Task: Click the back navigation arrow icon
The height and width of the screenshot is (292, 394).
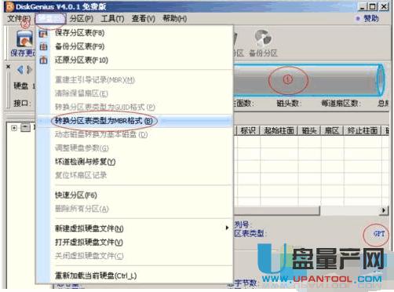Action: (x=20, y=70)
